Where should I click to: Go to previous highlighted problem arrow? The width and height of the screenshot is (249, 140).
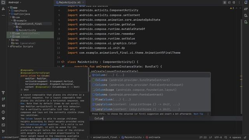tap(237, 8)
